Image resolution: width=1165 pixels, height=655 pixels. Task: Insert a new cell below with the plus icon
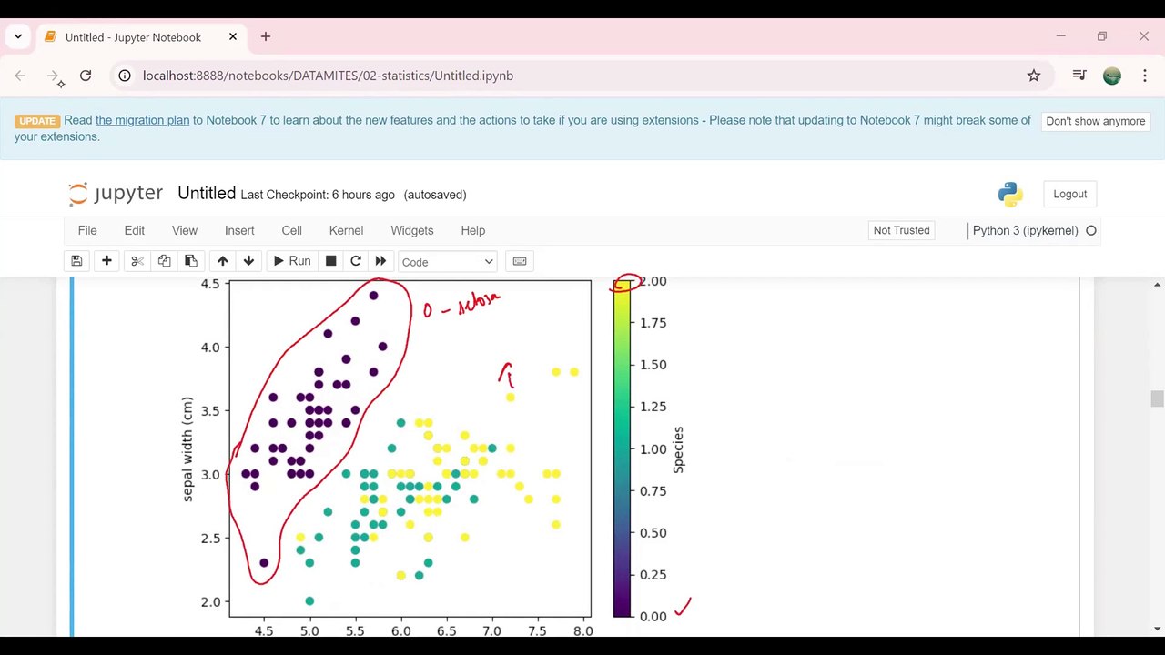[106, 261]
